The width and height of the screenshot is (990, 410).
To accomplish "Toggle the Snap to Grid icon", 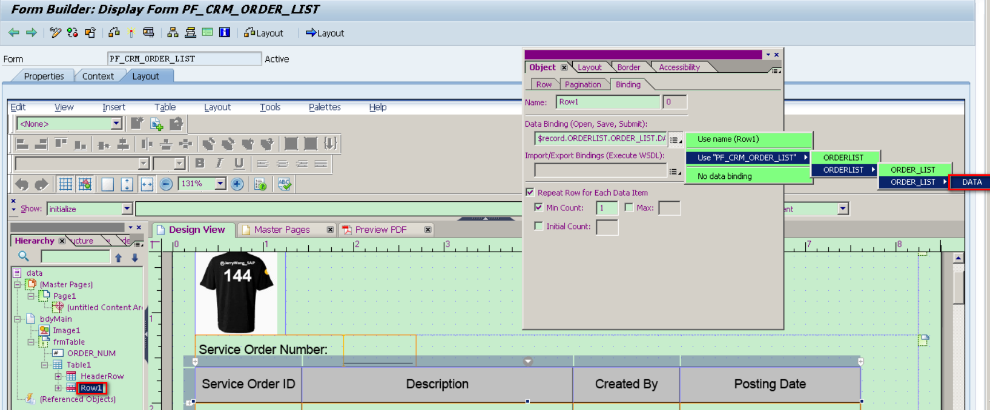I will tap(85, 184).
